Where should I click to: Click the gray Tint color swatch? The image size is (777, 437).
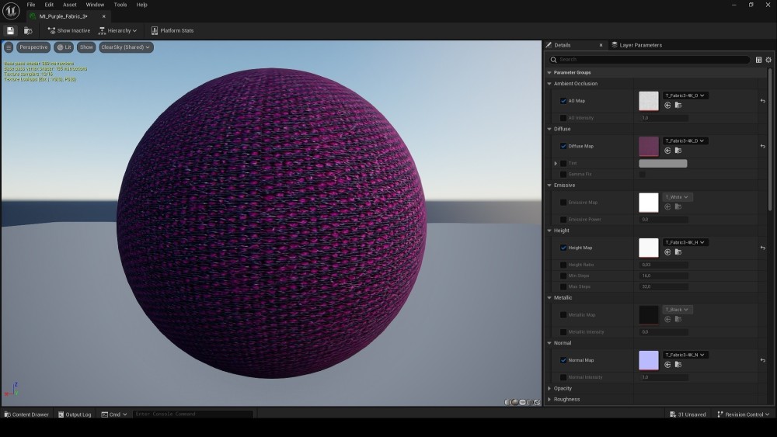pyautogui.click(x=663, y=164)
